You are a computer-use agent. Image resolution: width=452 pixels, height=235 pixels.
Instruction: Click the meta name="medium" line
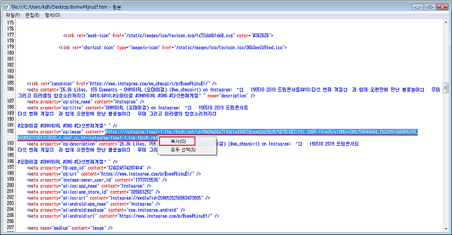(70, 228)
